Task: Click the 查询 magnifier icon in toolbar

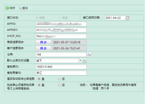Action: 20,8
